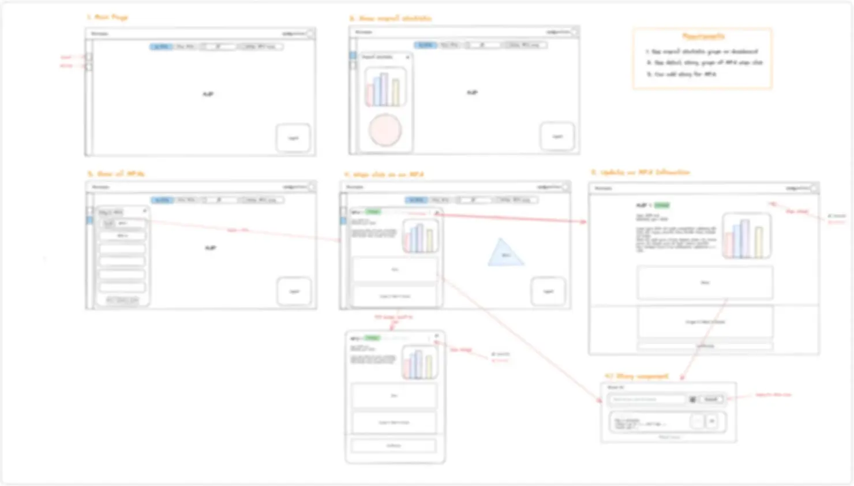Click the rightmost small square button inside the story card

[712, 421]
